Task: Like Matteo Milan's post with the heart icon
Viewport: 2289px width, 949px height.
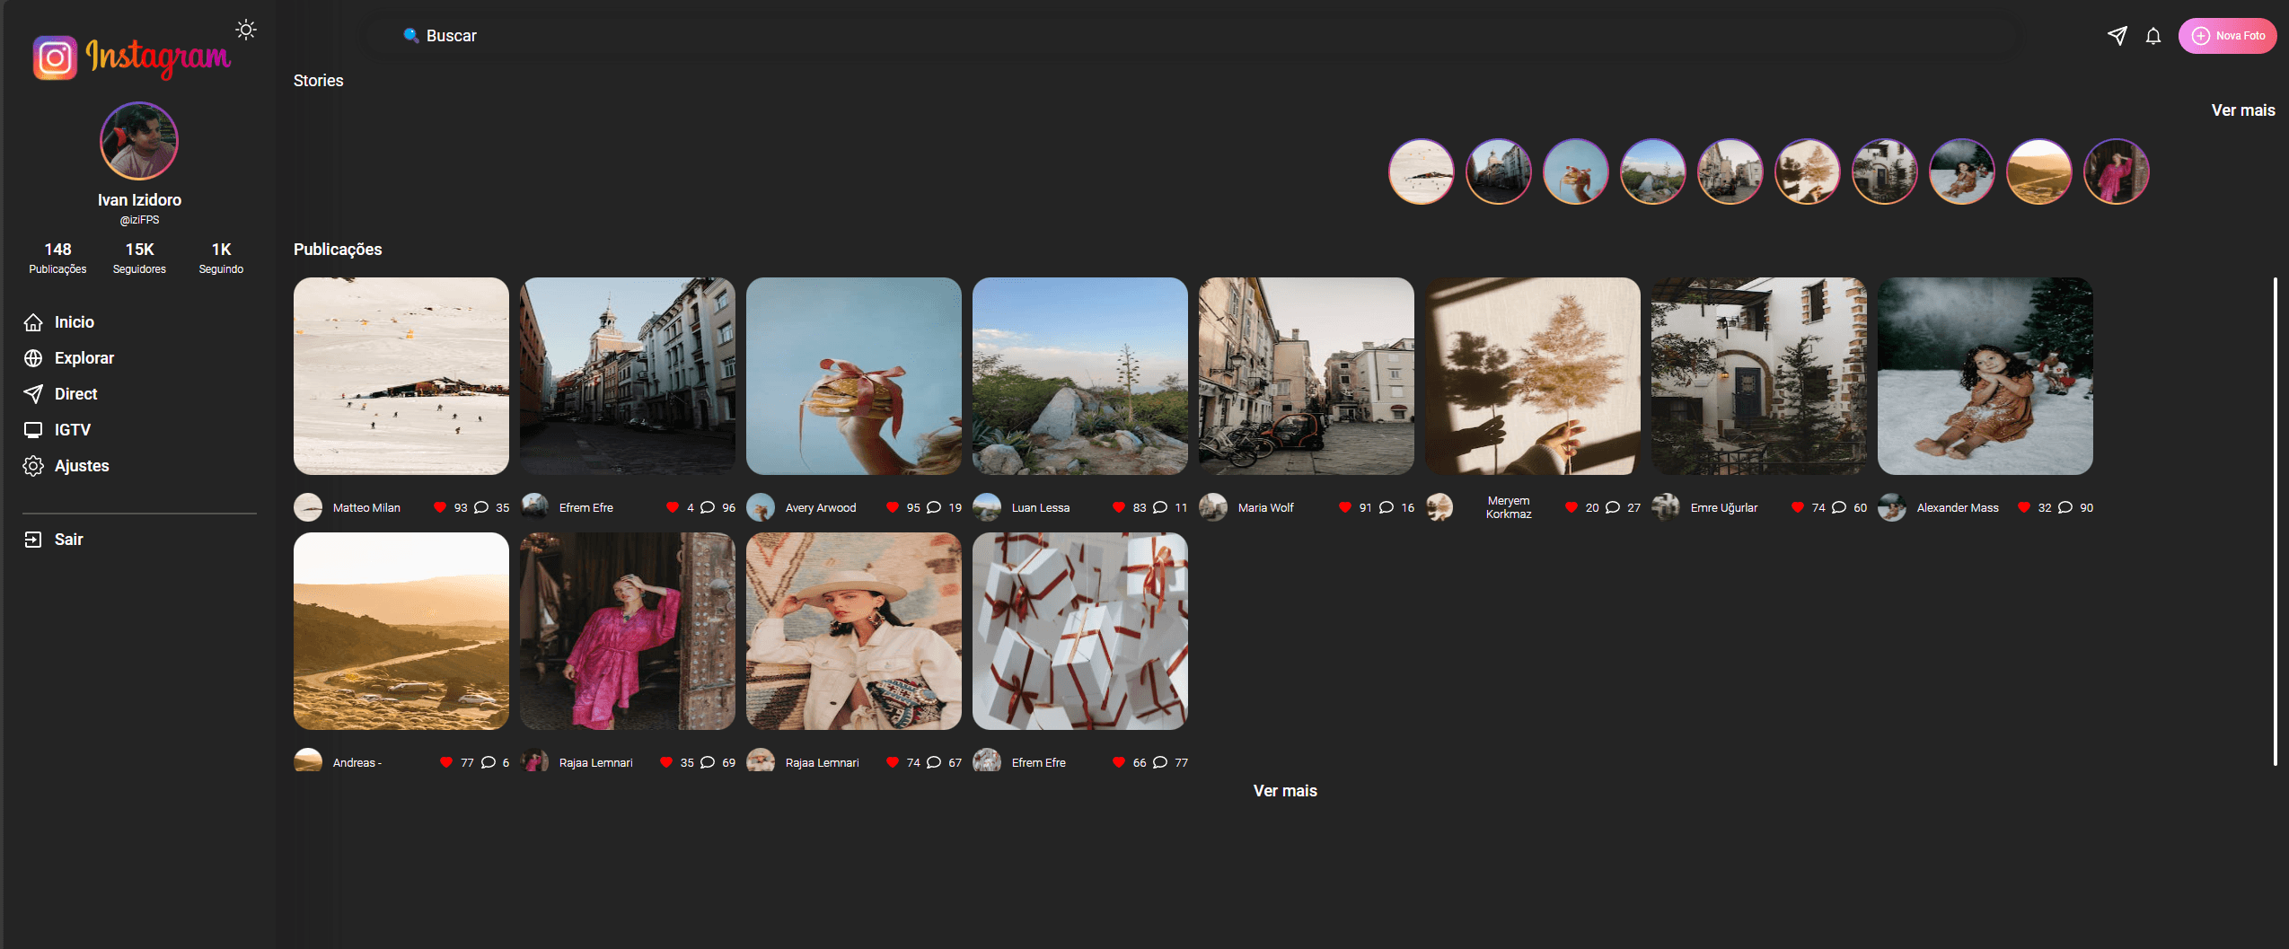Action: point(440,507)
